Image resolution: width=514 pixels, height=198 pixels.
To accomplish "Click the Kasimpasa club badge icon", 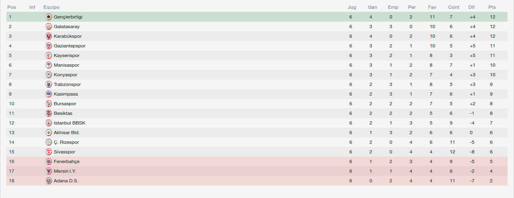I will (x=49, y=94).
